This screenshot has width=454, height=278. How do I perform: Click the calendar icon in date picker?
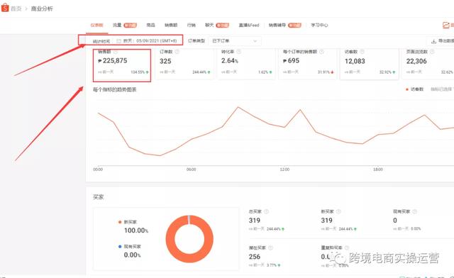118,41
